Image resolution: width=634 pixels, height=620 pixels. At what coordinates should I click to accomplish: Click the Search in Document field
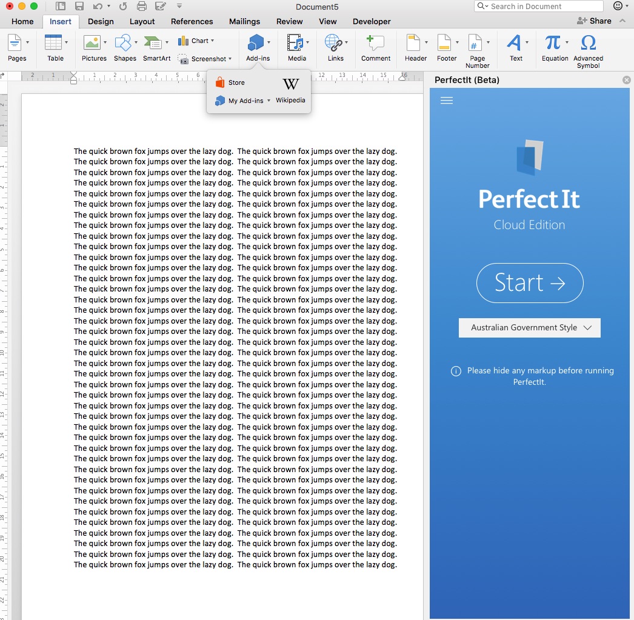539,7
